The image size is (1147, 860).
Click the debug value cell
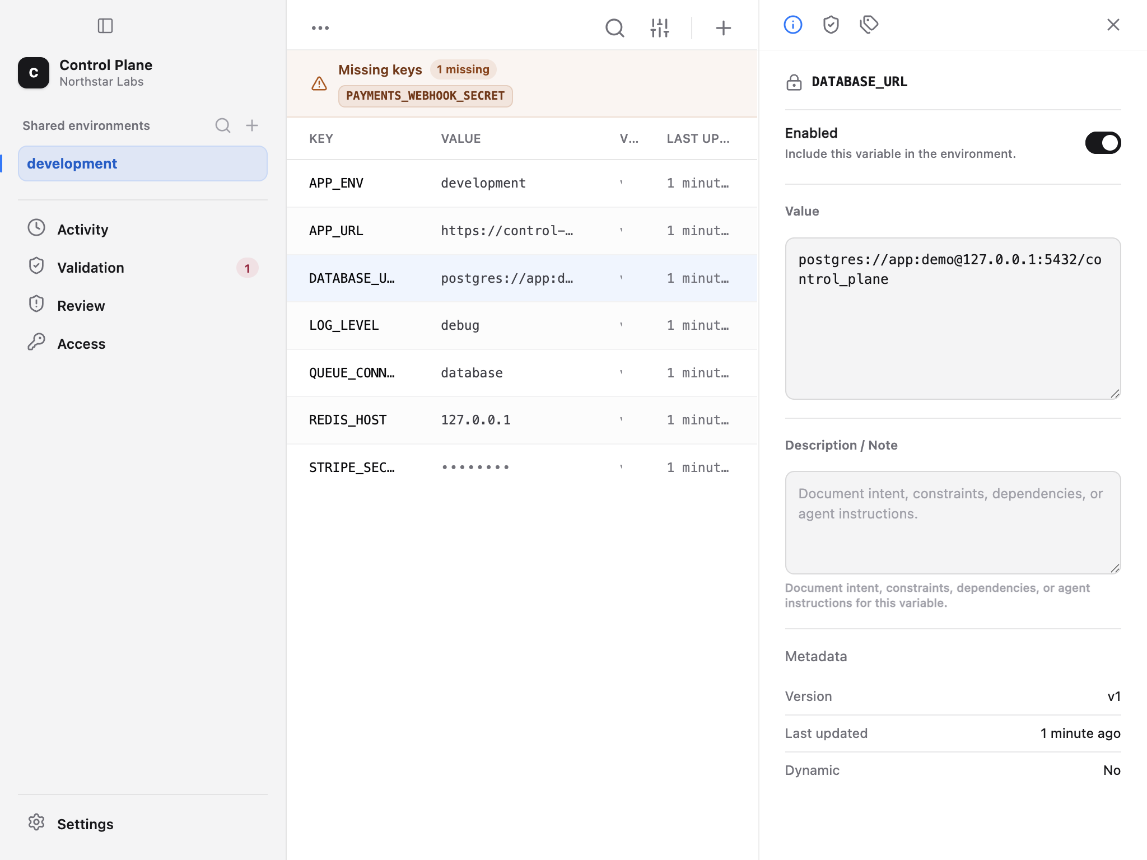[x=460, y=325]
